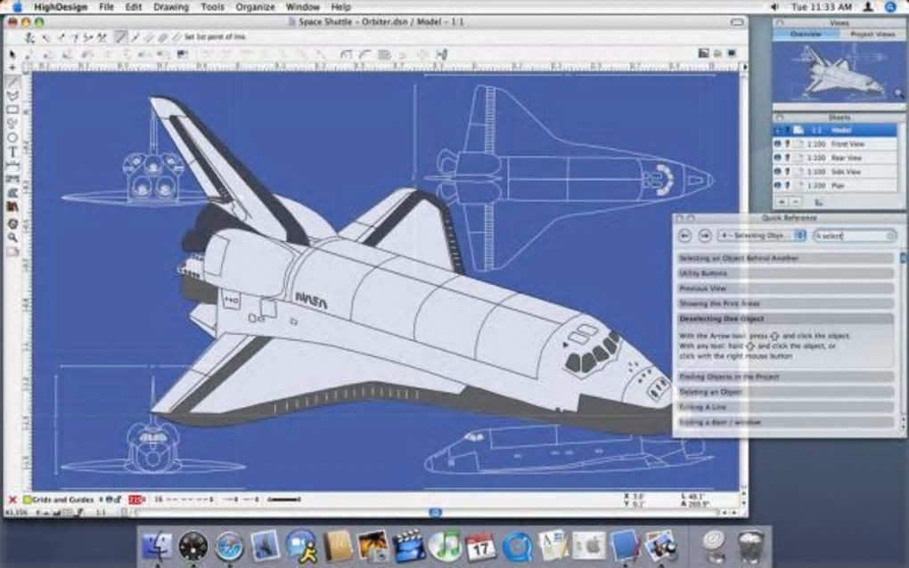This screenshot has height=568, width=909.
Task: Click the red X in status bar
Action: (12, 499)
